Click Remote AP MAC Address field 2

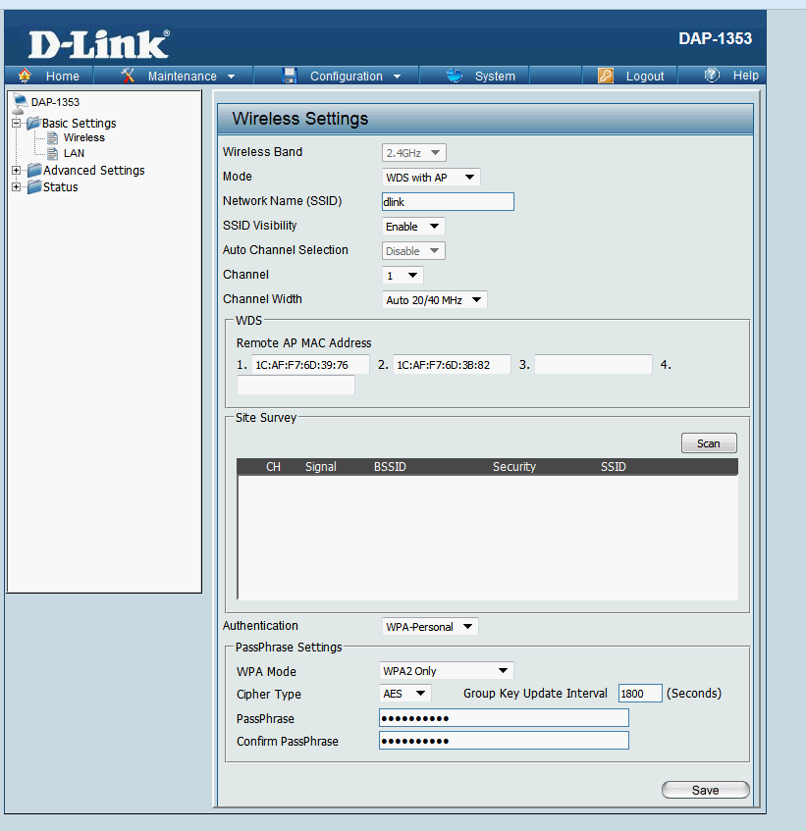[452, 365]
